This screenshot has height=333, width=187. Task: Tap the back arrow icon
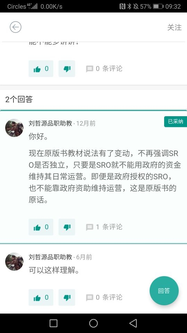point(16,27)
